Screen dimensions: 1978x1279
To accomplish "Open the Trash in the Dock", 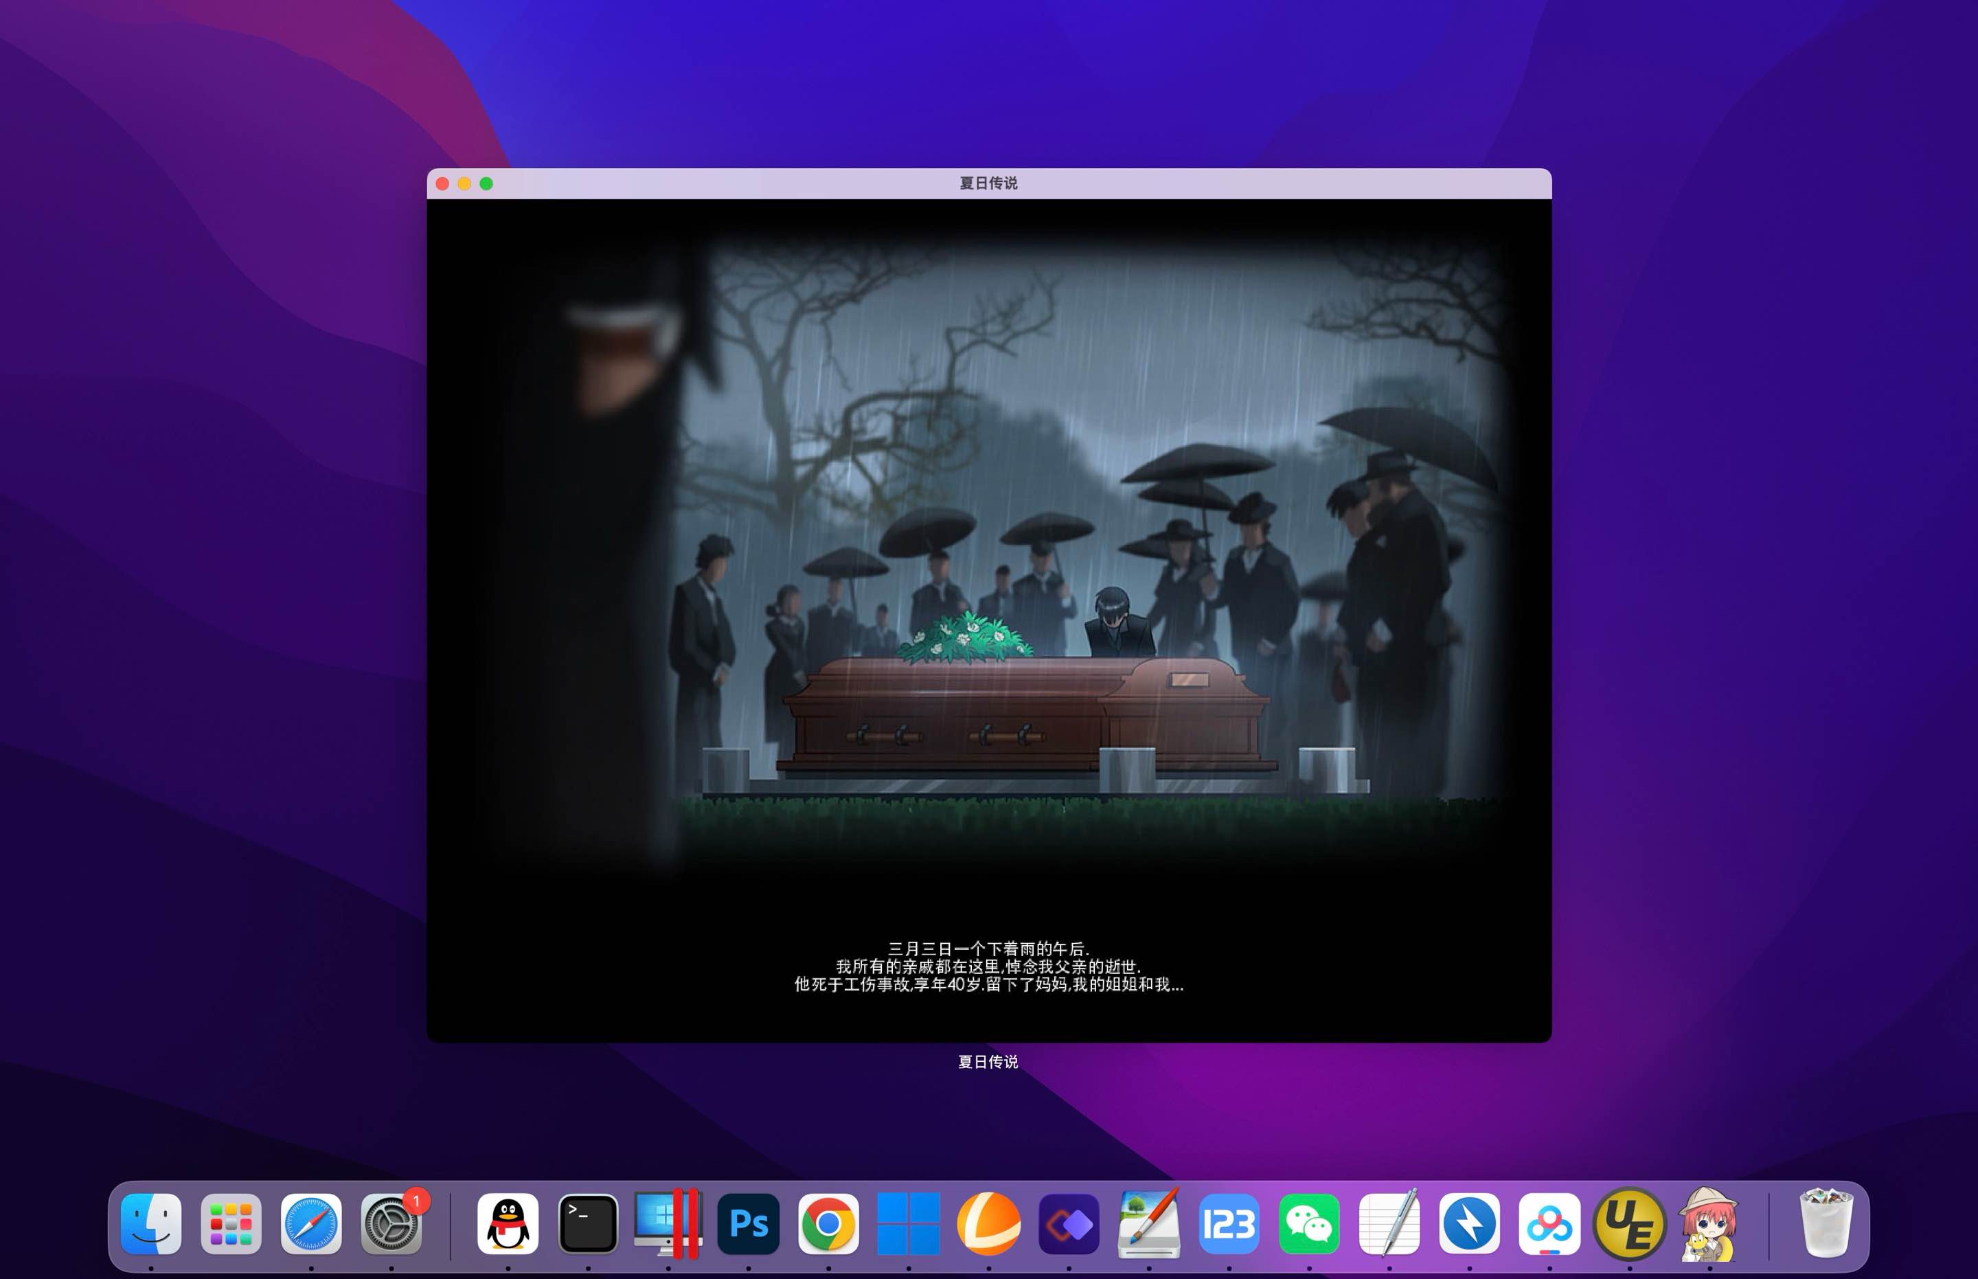I will click(1826, 1224).
